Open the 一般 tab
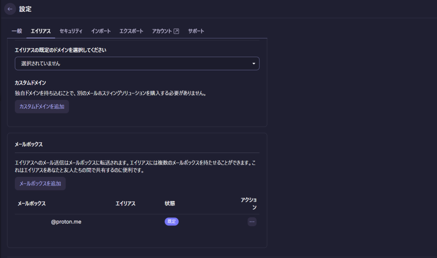Viewport: 437px width, 258px height. [17, 31]
